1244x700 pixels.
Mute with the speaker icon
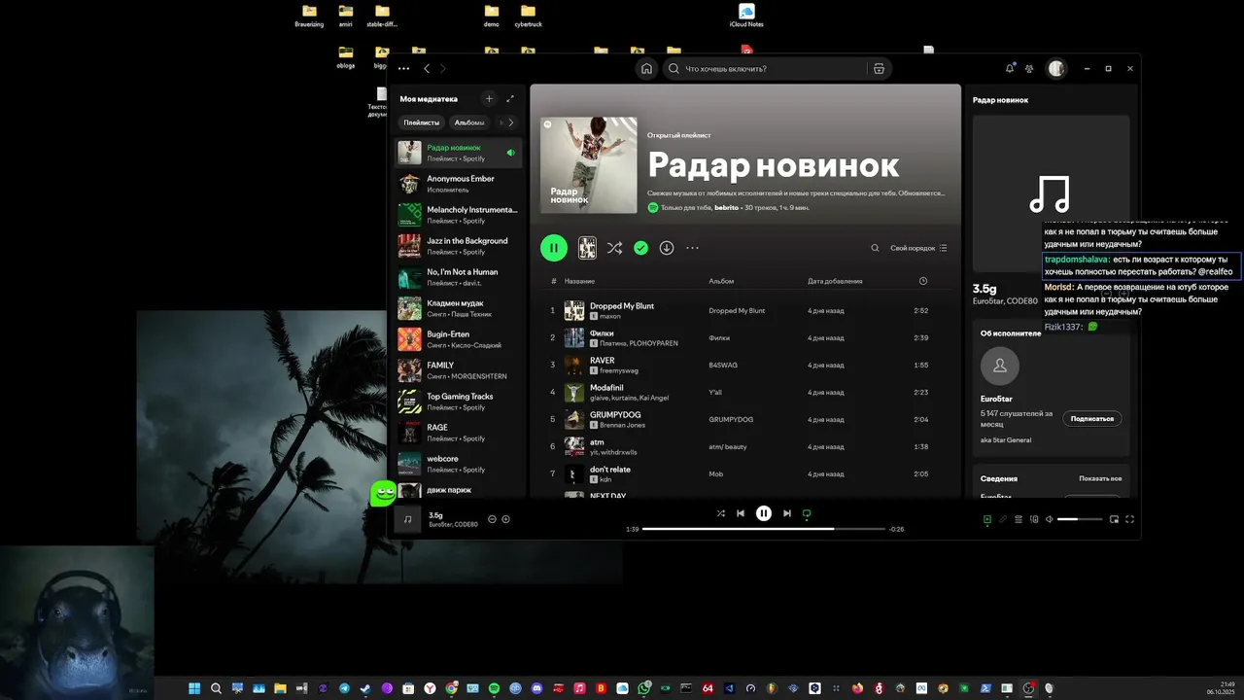coord(1049,519)
